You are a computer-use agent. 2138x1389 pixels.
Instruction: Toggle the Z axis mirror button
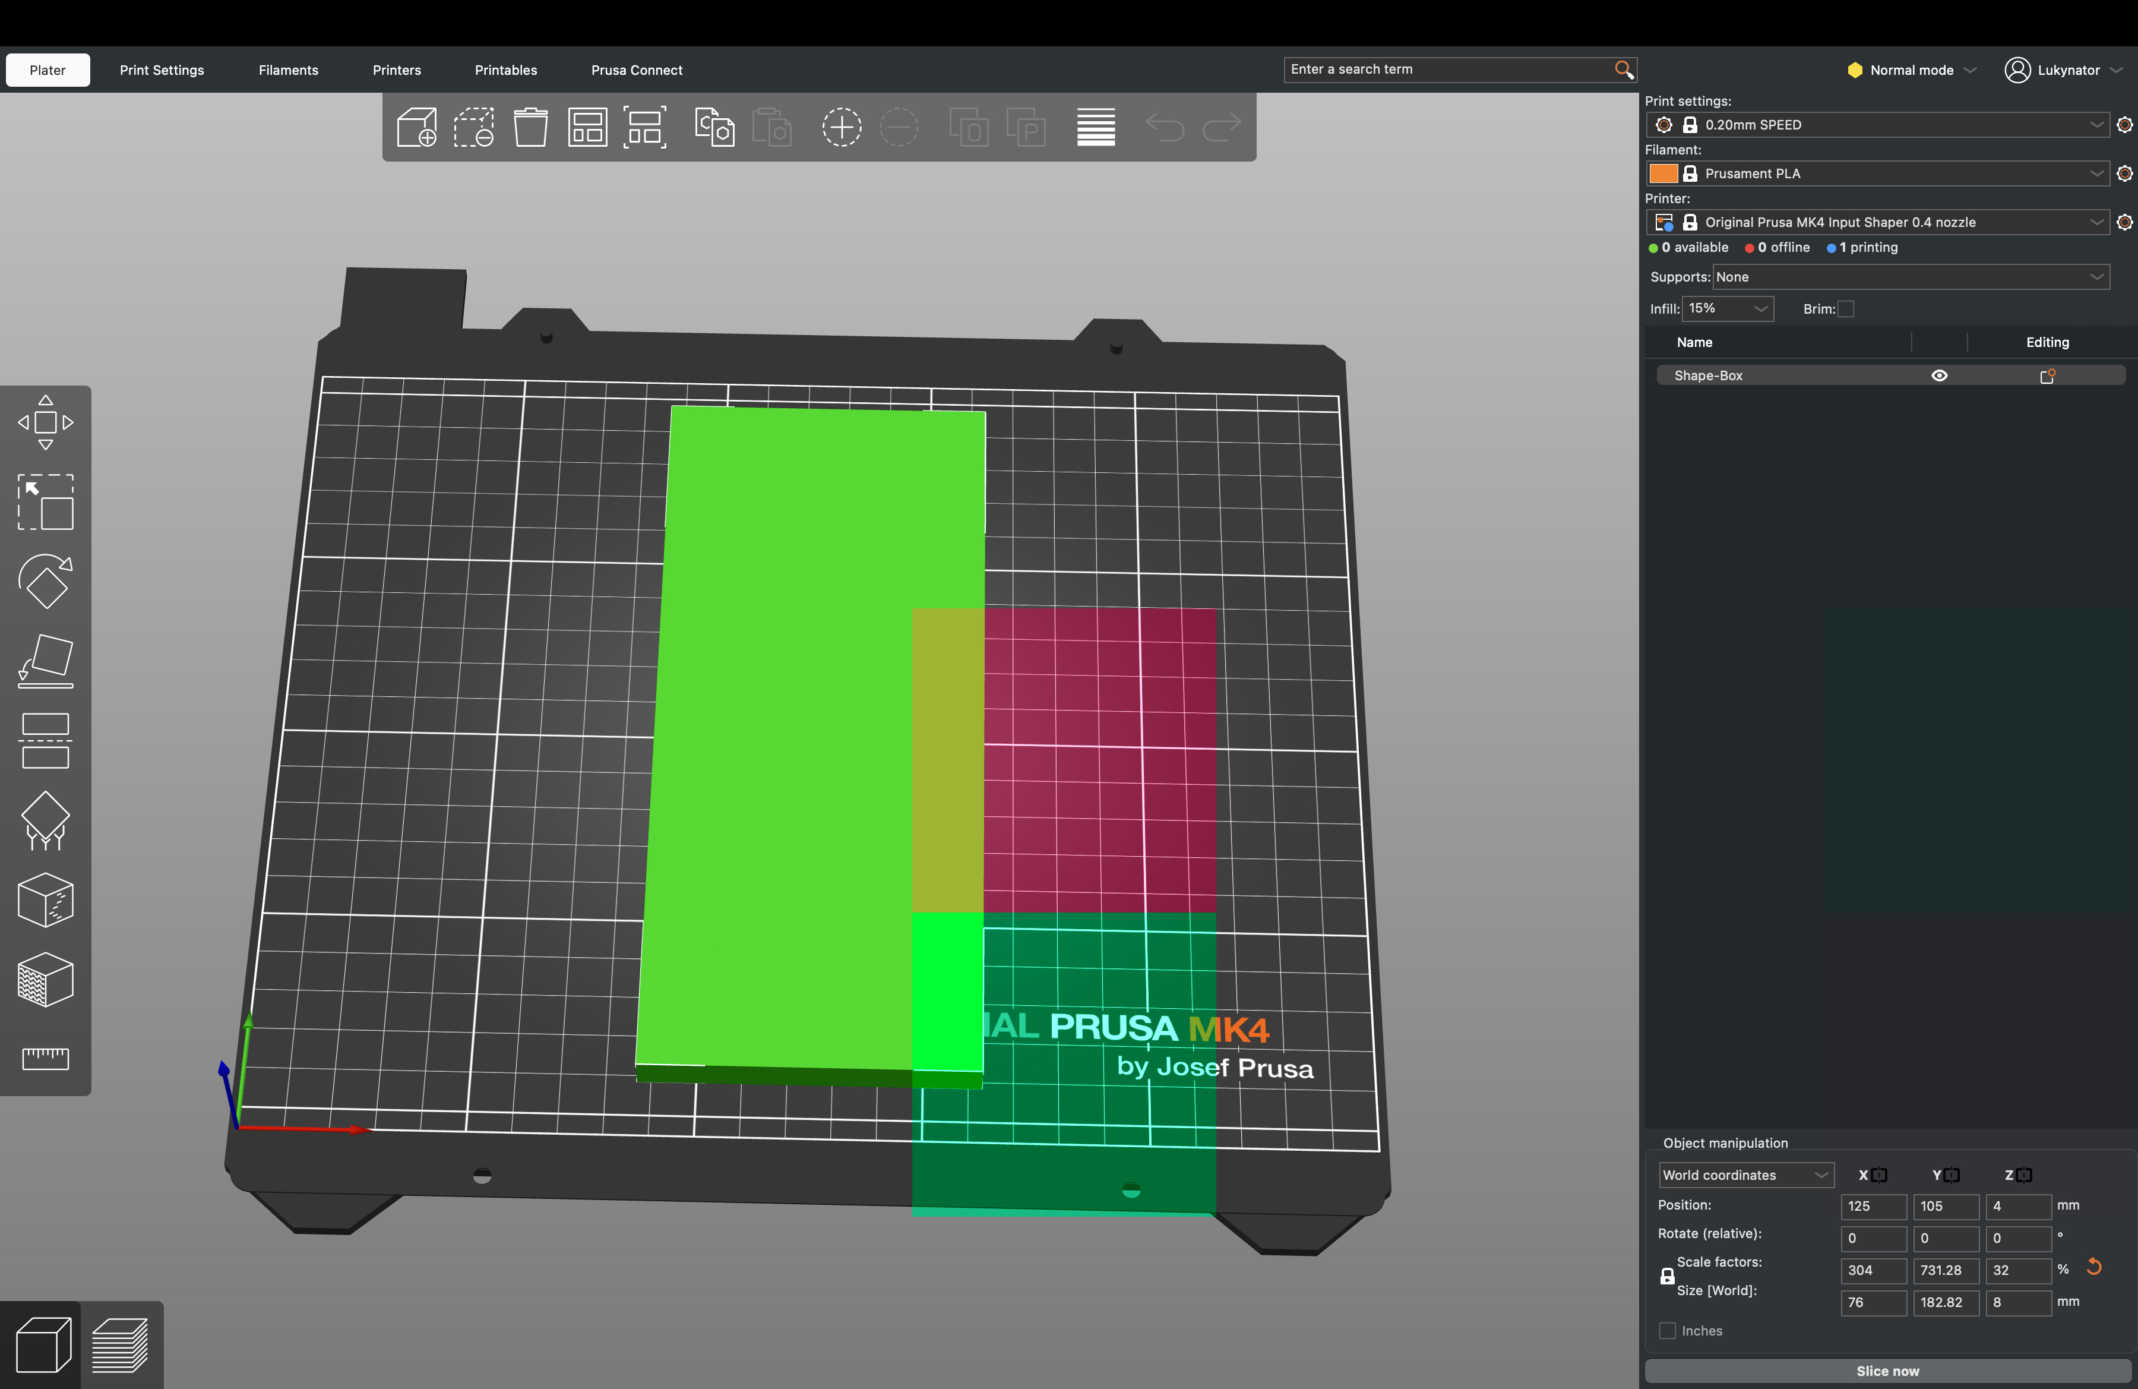coord(2024,1175)
